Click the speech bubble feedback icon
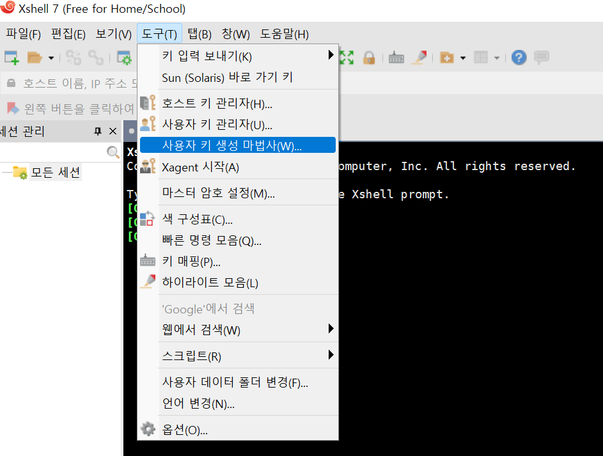603x456 pixels. coord(542,58)
